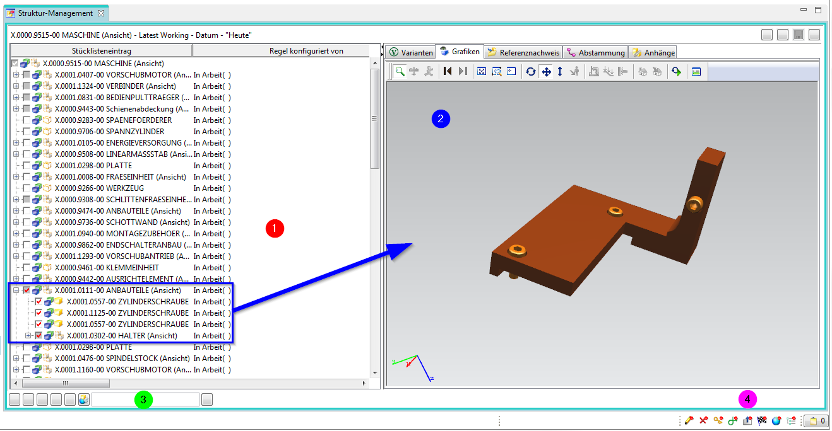Select the rotate view tool
The height and width of the screenshot is (431, 832).
click(531, 72)
